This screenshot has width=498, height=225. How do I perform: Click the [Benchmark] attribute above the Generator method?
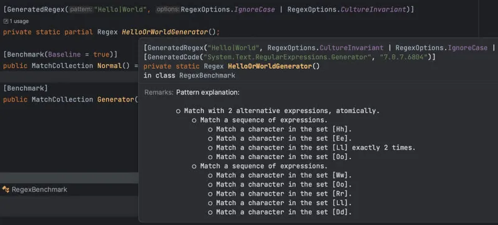(x=26, y=88)
